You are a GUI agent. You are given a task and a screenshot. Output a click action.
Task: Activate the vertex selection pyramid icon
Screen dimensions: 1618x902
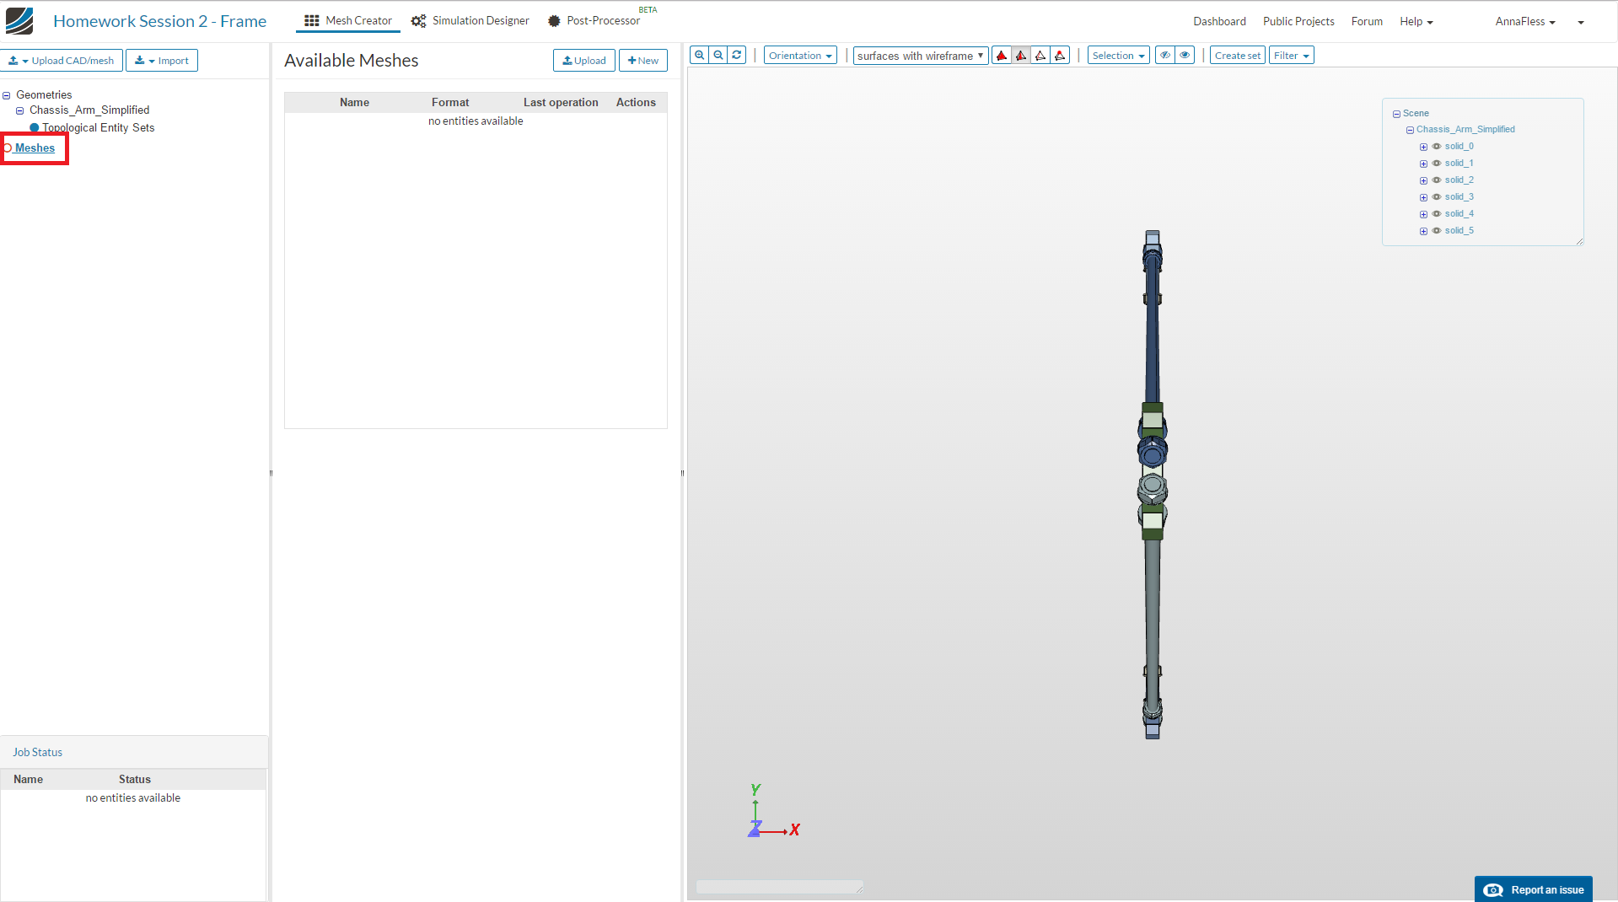(x=1060, y=56)
